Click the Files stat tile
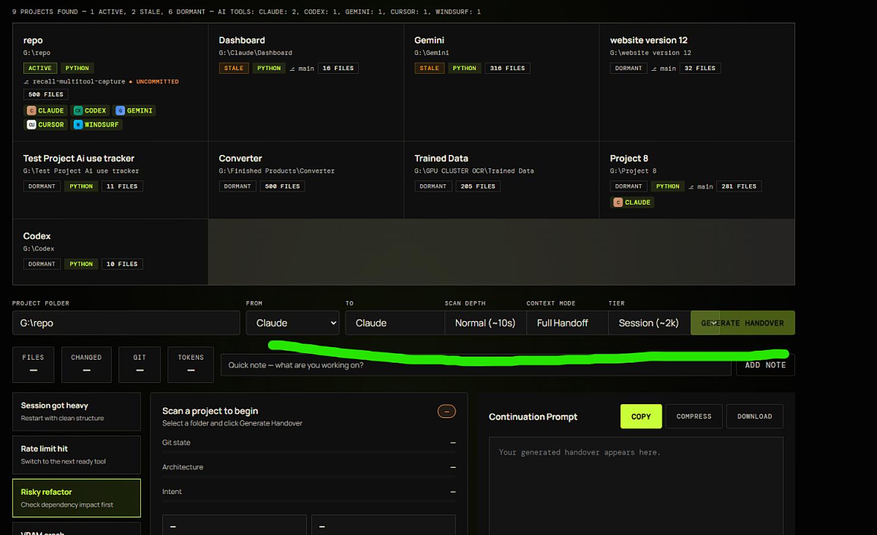Viewport: 877px width, 535px height. click(33, 364)
